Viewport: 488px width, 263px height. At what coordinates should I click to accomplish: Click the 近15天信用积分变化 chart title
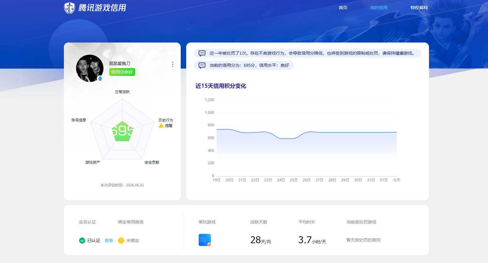pos(221,86)
